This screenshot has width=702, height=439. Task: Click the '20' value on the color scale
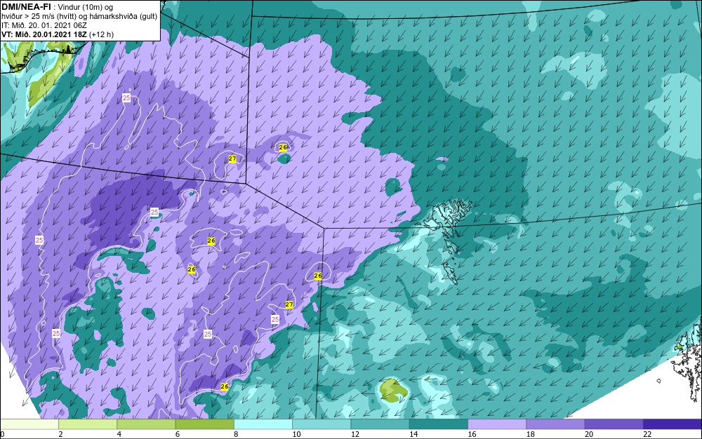[589, 434]
